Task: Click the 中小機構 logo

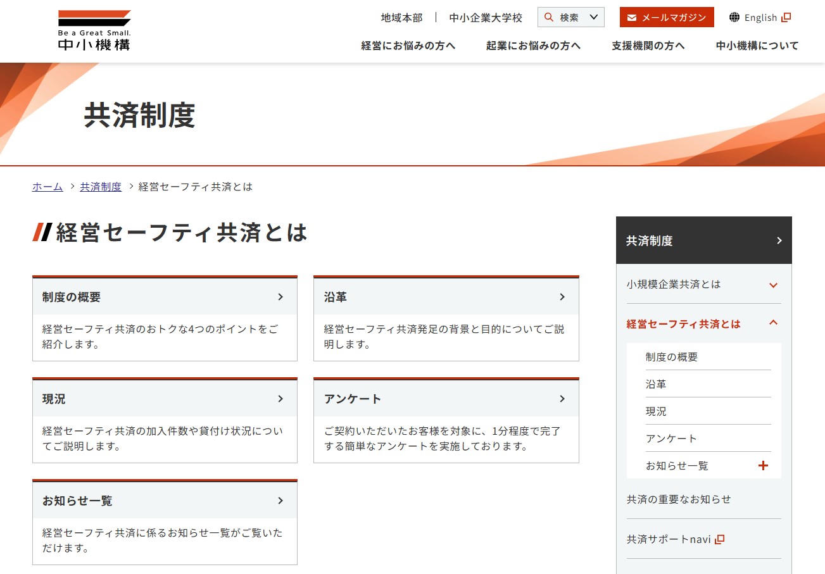Action: [x=94, y=30]
